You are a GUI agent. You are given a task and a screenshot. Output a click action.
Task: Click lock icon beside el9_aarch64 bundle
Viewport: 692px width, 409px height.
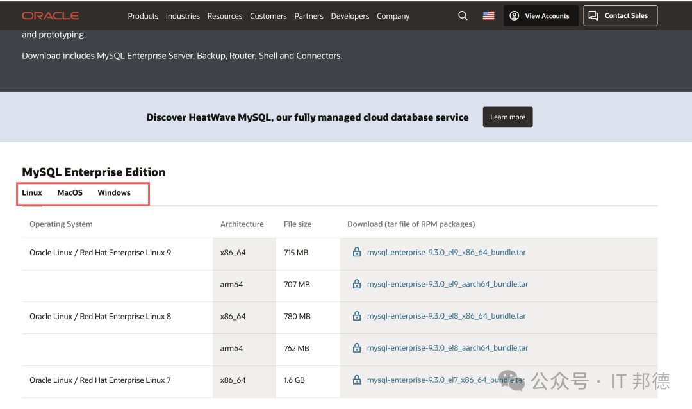point(357,284)
